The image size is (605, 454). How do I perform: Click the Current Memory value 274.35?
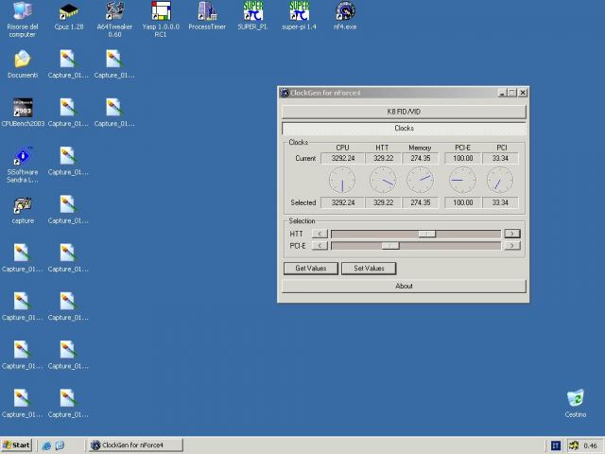click(x=420, y=158)
